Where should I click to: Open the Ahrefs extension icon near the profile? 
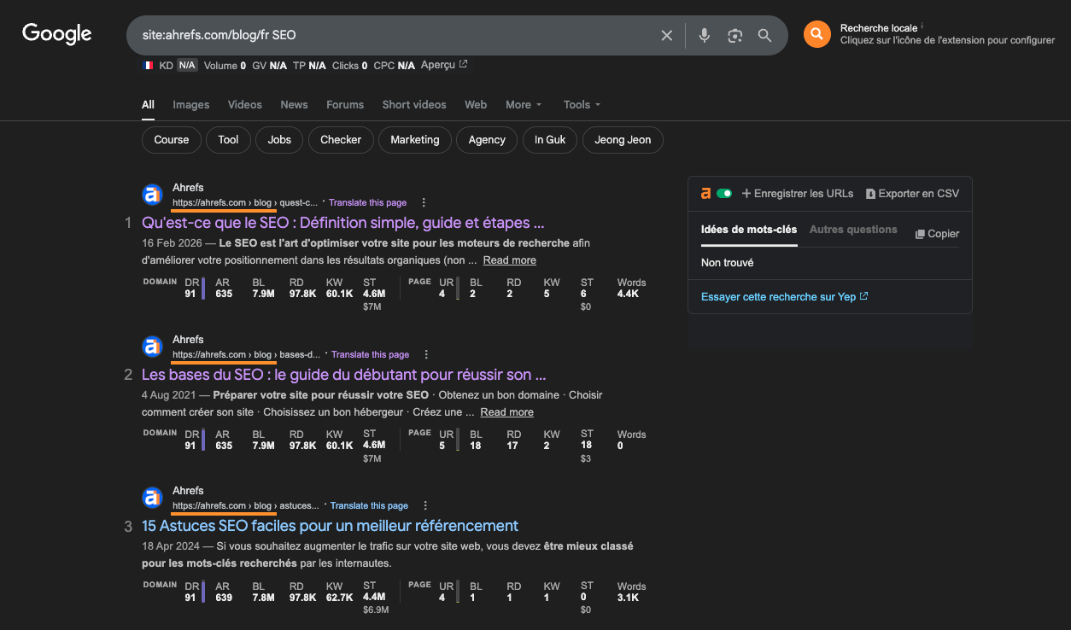coord(816,35)
